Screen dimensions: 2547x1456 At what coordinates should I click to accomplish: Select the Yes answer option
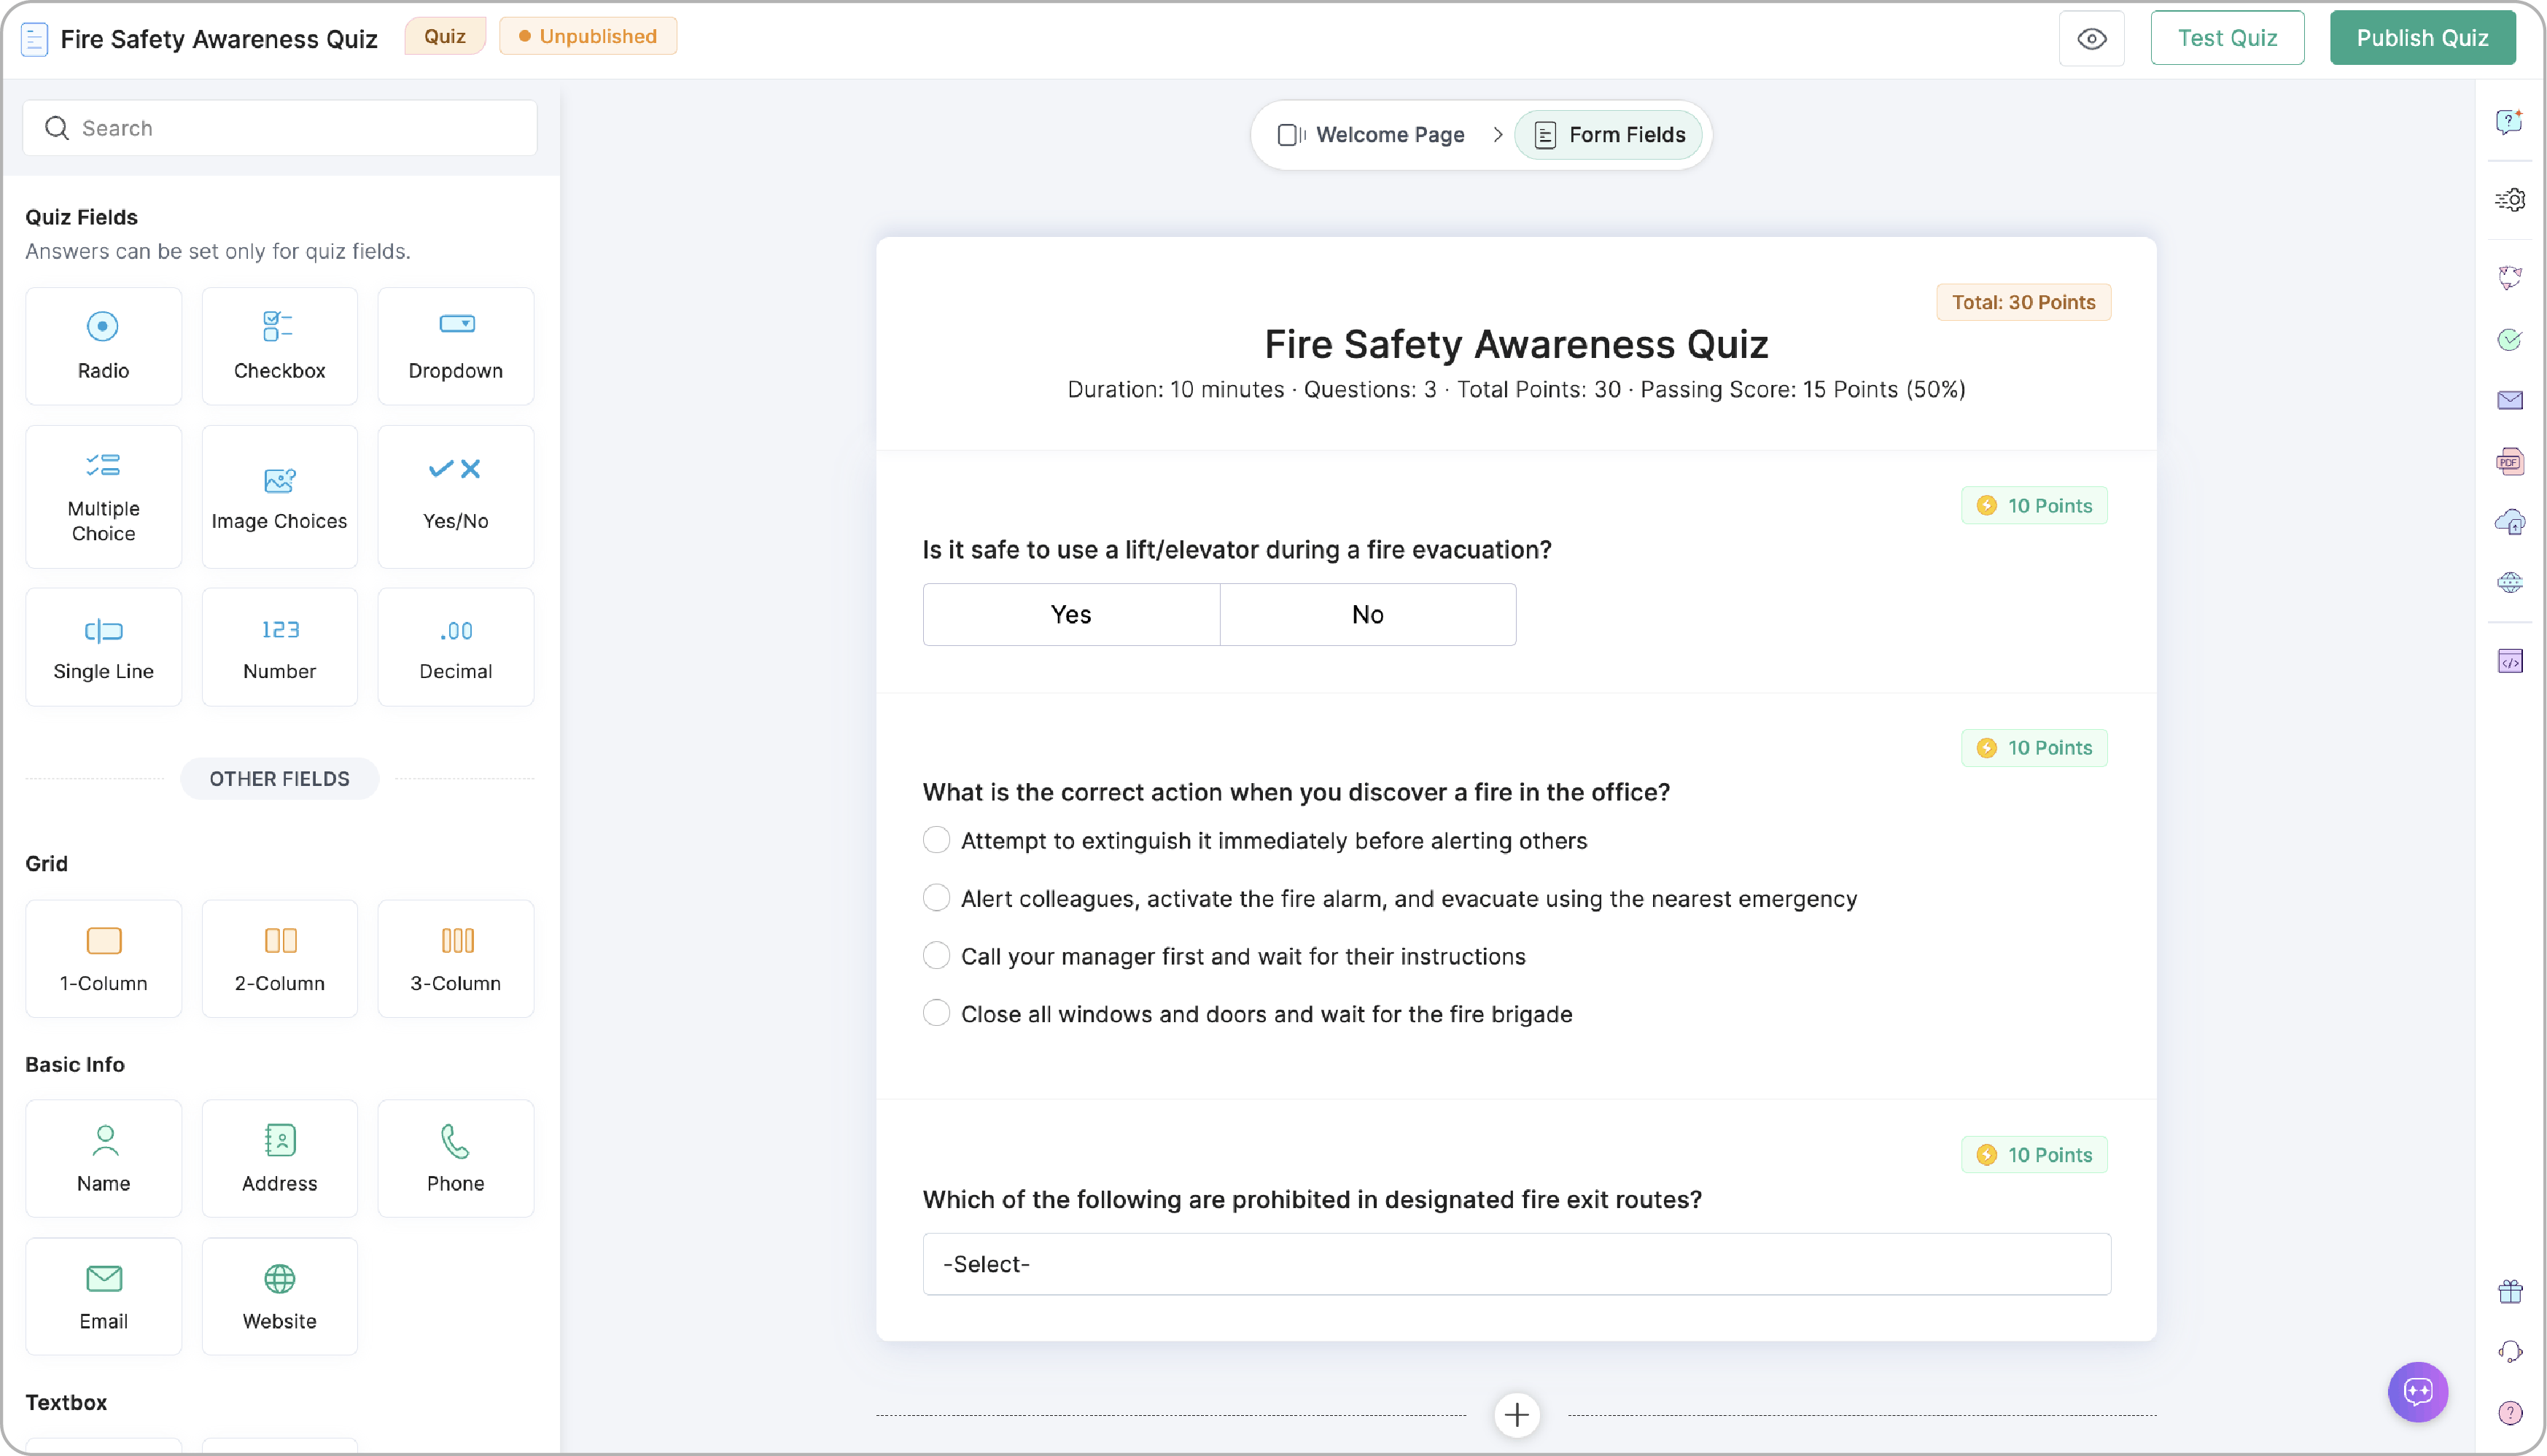pos(1071,615)
